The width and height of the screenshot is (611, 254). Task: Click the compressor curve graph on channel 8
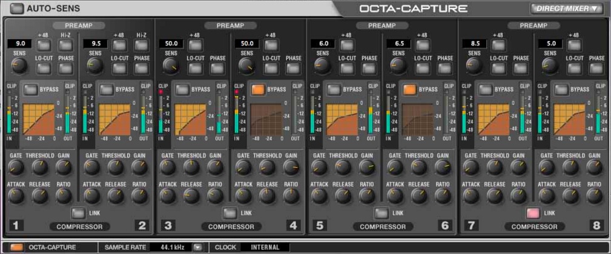569,119
